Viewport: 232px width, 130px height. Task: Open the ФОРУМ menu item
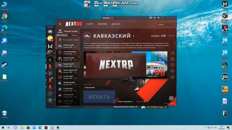tap(102, 24)
